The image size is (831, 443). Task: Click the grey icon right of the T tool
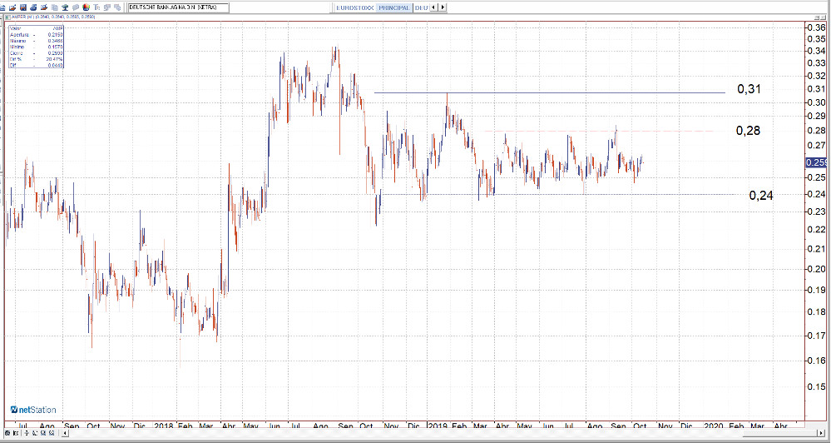[x=107, y=7]
